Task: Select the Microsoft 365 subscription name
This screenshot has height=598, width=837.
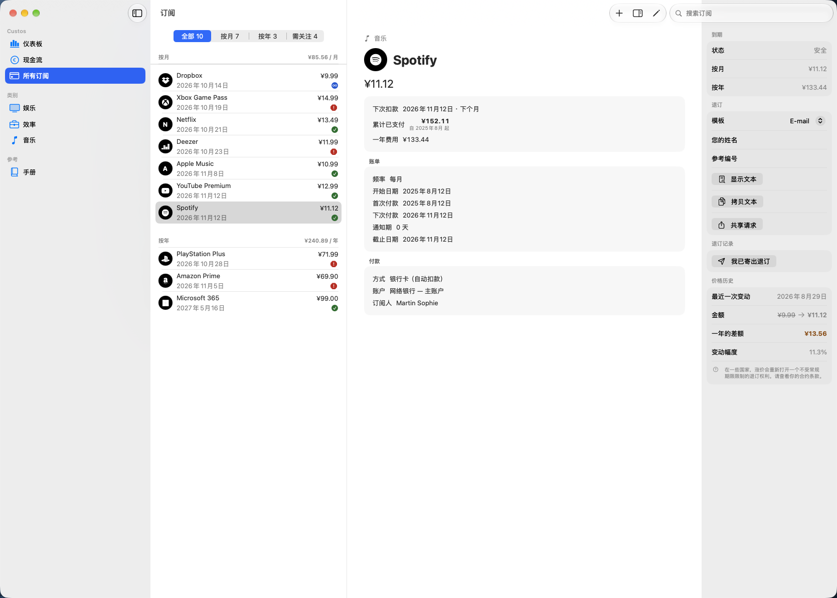Action: [198, 298]
